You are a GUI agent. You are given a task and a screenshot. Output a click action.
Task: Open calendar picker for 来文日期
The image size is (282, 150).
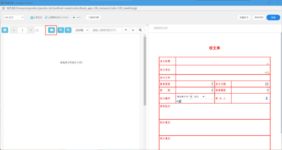(x=267, y=84)
